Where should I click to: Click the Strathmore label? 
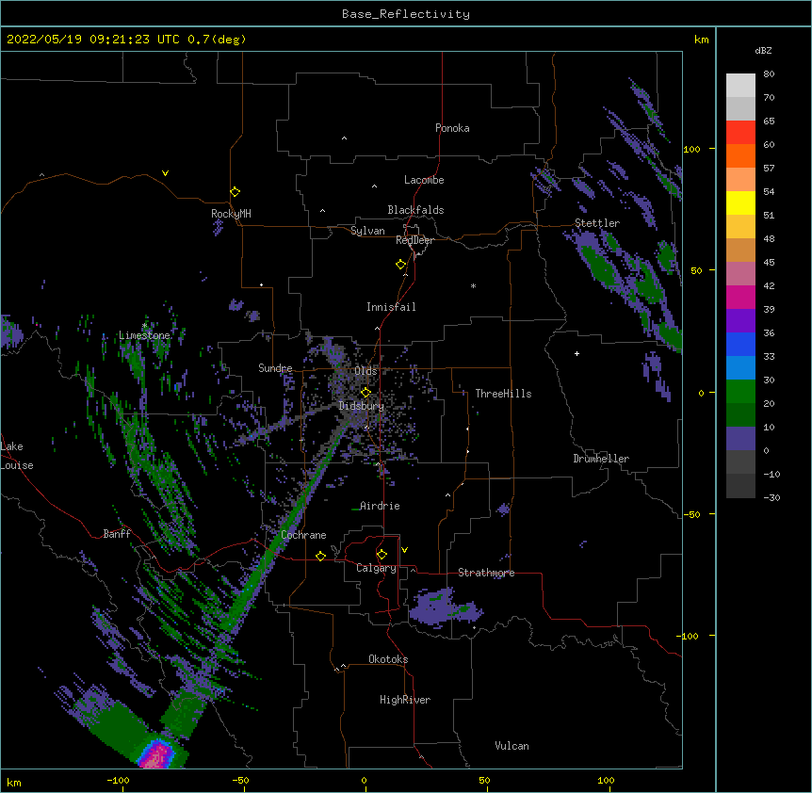click(486, 573)
